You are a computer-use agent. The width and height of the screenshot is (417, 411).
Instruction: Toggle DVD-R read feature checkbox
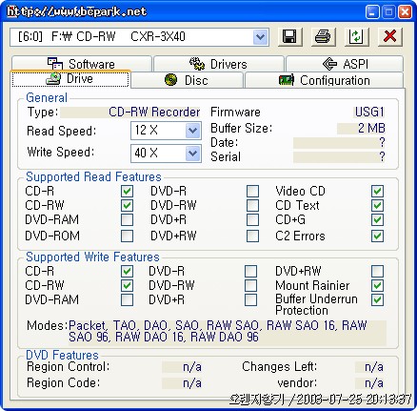pos(252,192)
